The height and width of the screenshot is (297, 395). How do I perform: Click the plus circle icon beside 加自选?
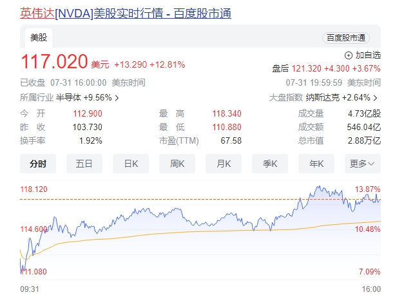(349, 55)
